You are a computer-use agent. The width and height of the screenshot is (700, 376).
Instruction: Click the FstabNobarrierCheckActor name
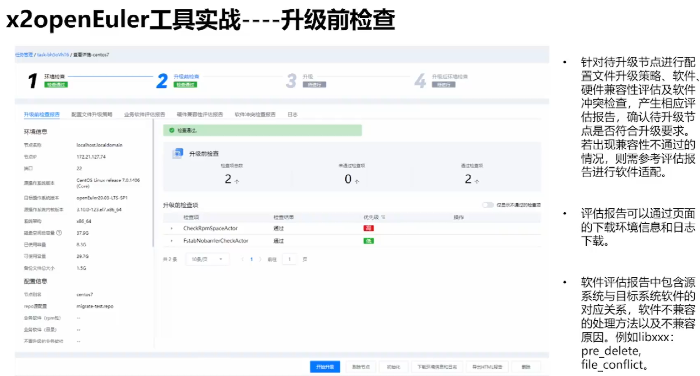[215, 241]
